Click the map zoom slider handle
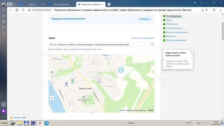The height and width of the screenshot is (126, 224). 52,81
